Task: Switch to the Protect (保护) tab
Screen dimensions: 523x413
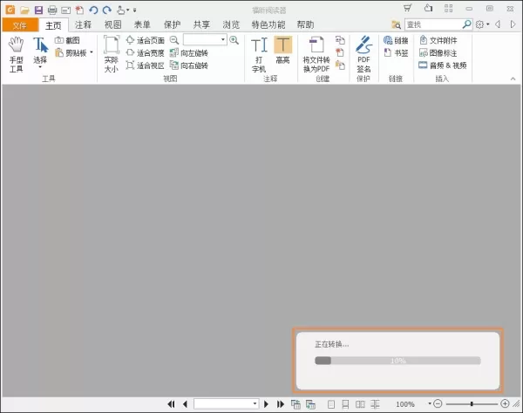Action: point(172,24)
